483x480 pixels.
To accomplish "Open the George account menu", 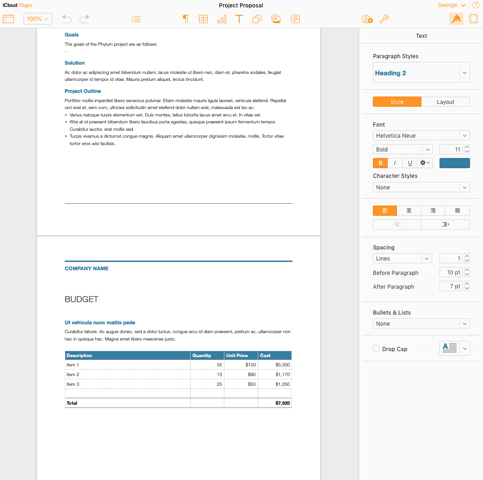I will click(x=451, y=5).
